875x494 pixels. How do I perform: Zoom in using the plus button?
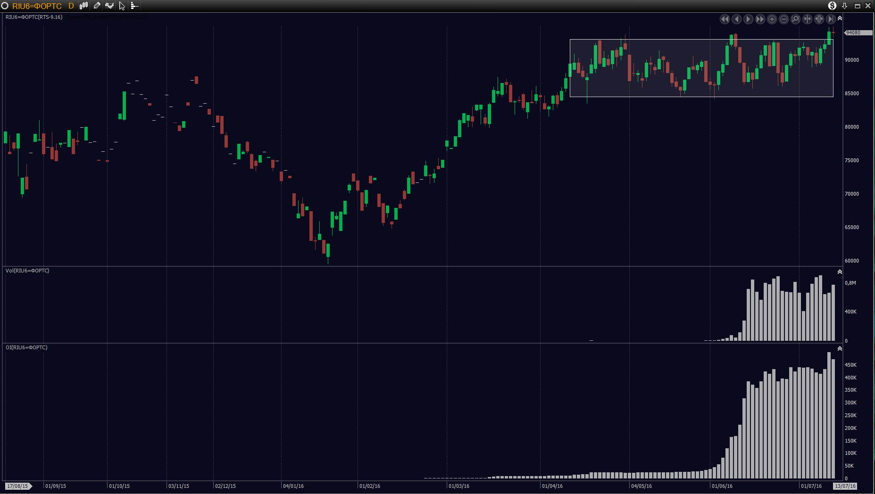[x=772, y=19]
